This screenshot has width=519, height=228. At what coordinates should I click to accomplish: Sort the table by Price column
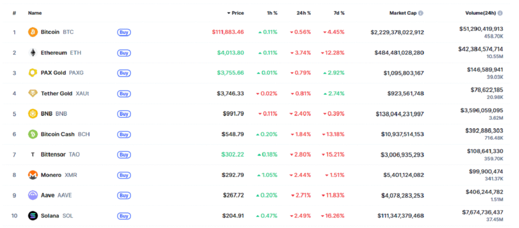pyautogui.click(x=237, y=13)
